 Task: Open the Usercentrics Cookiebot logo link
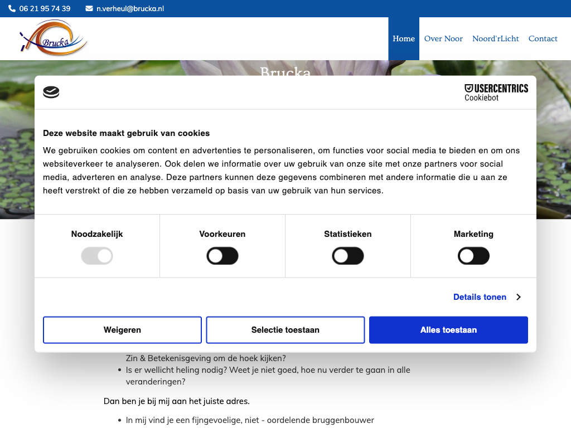coord(496,93)
